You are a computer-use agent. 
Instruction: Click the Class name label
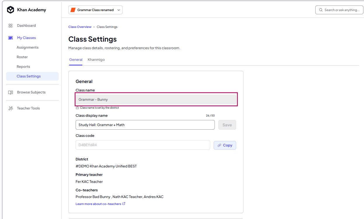tap(85, 90)
